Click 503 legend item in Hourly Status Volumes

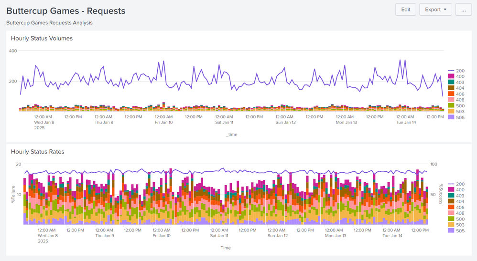pos(455,112)
